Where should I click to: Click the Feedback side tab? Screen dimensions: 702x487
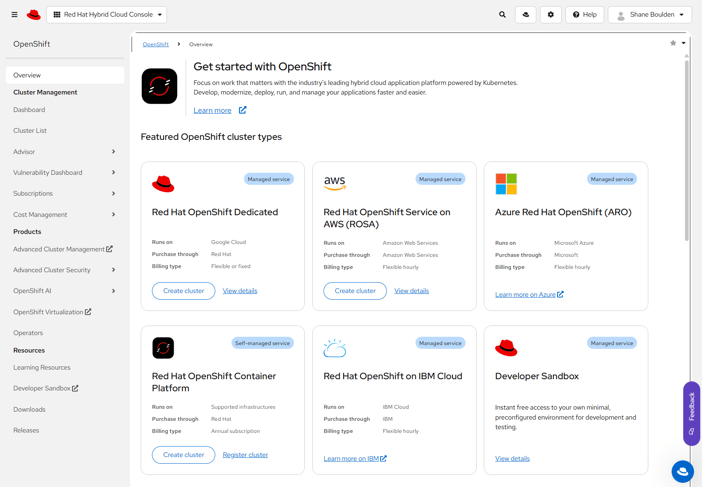(692, 413)
